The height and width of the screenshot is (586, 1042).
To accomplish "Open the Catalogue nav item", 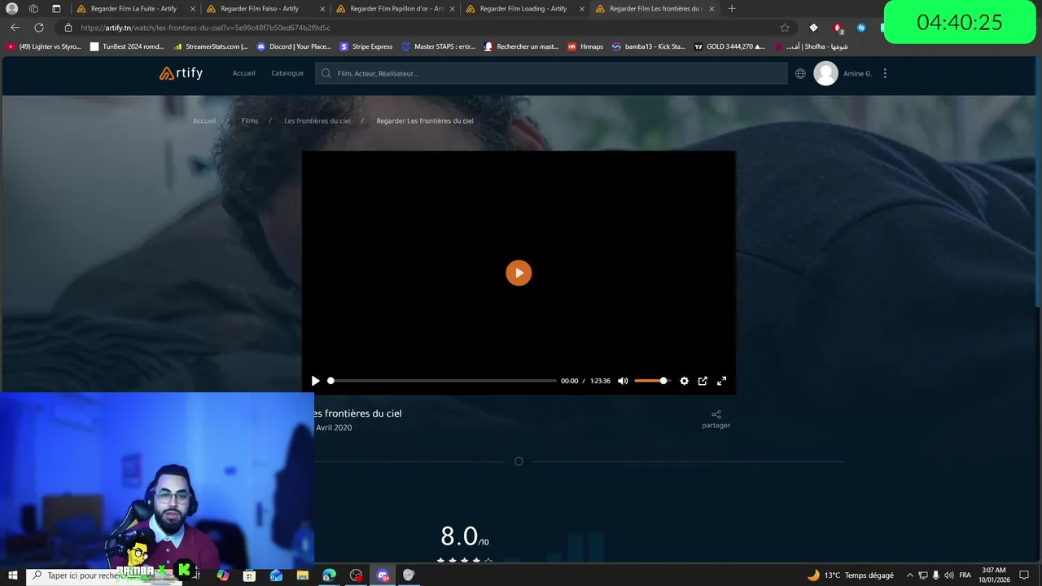I will 287,73.
